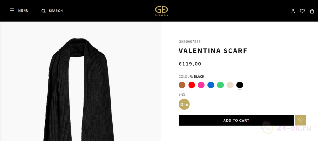Viewport: 318px width, 141px height.
Task: Open the shopping bag icon
Action: coord(312,11)
